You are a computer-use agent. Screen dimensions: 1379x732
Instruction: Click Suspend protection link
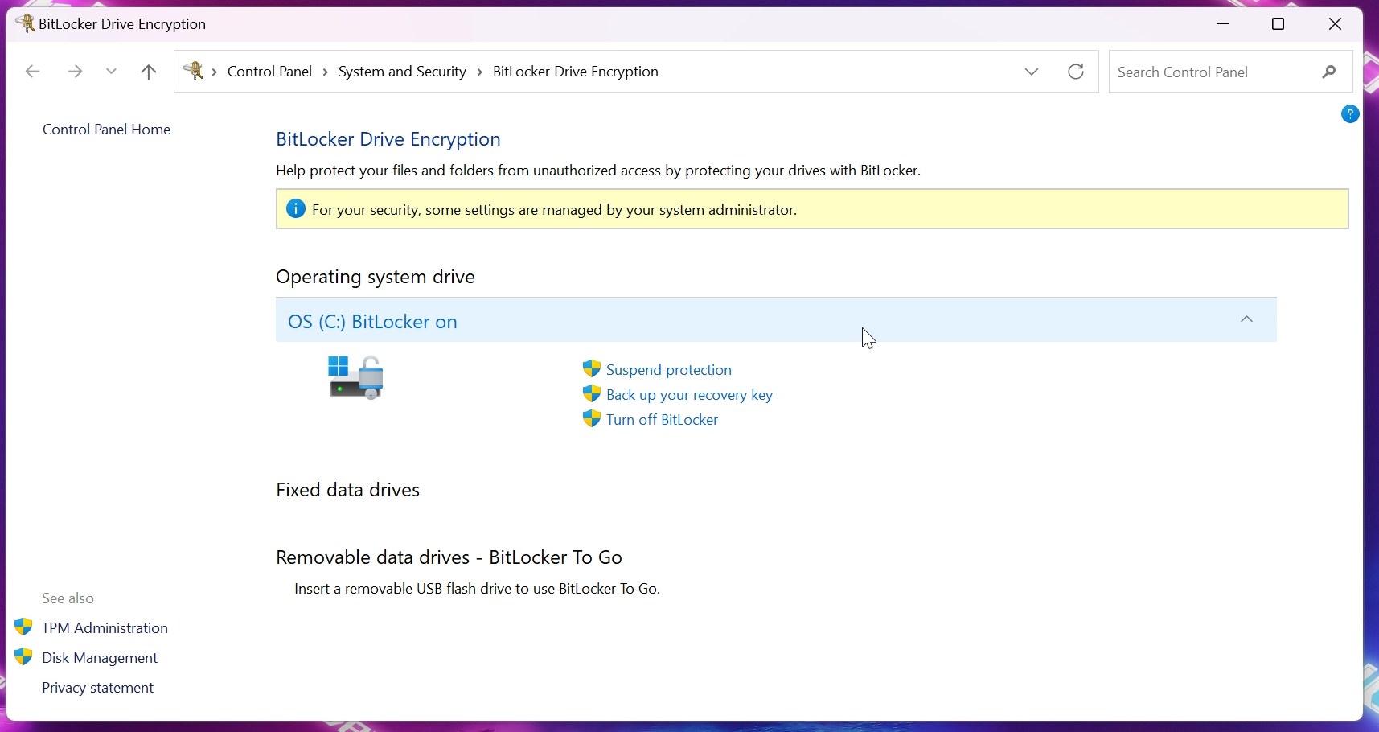(669, 370)
